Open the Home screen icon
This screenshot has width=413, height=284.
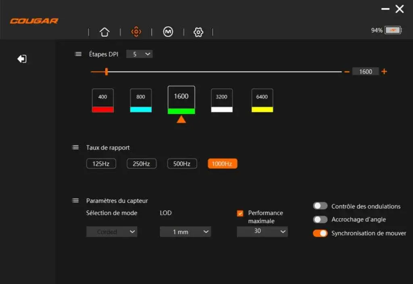tap(104, 32)
